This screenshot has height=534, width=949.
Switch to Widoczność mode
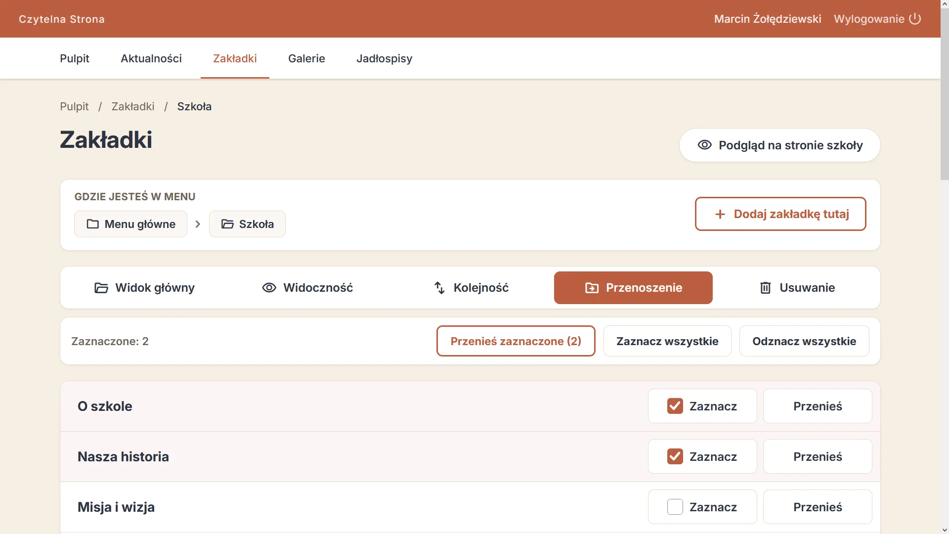307,288
